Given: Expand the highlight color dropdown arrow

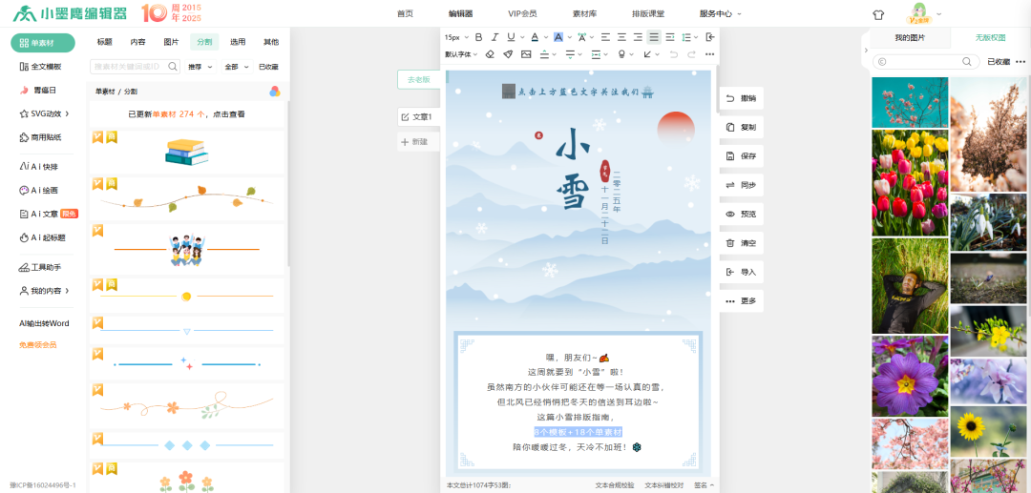Looking at the screenshot, I should tap(569, 37).
